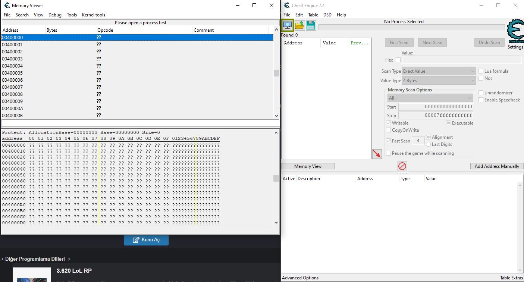Open the Help menu in Cheat Engine
Screen dimensions: 524x282
coord(341,15)
